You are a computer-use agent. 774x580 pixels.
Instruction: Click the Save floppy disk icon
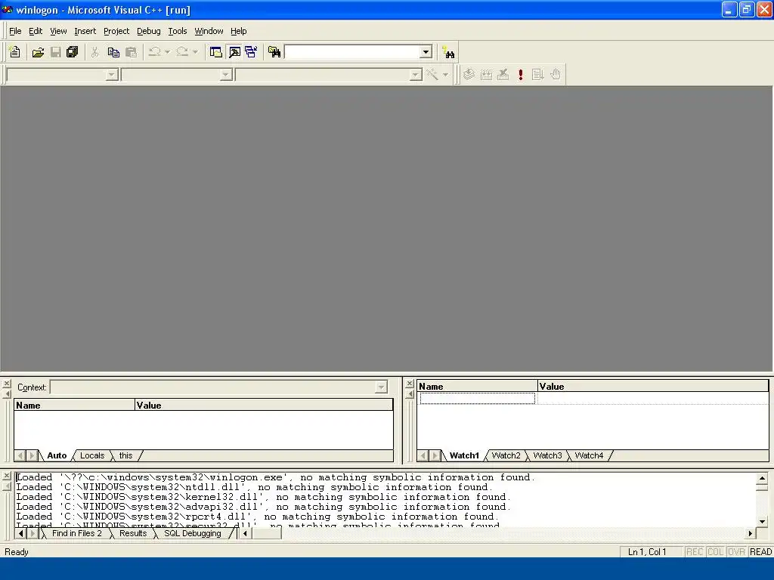[x=55, y=52]
